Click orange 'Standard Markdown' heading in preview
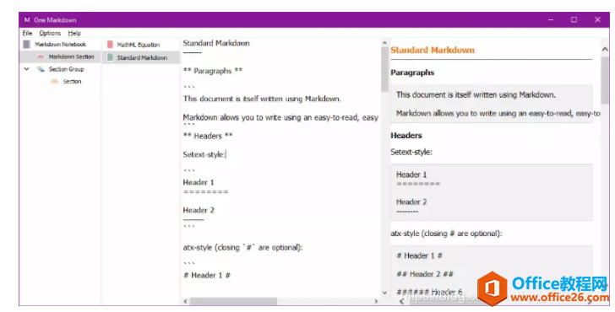Image resolution: width=615 pixels, height=312 pixels. click(x=433, y=50)
